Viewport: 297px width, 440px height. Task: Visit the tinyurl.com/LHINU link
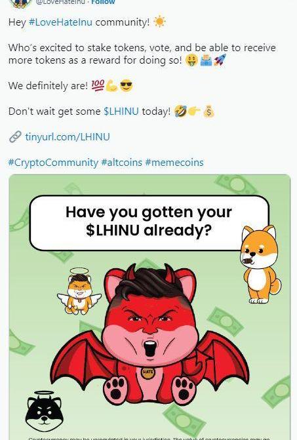(x=68, y=137)
